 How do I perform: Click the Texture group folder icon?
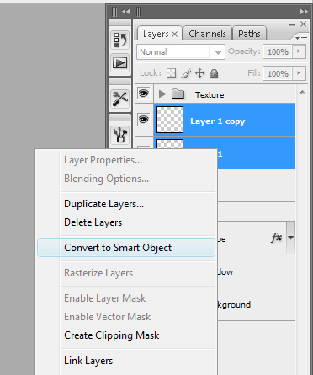coord(178,94)
